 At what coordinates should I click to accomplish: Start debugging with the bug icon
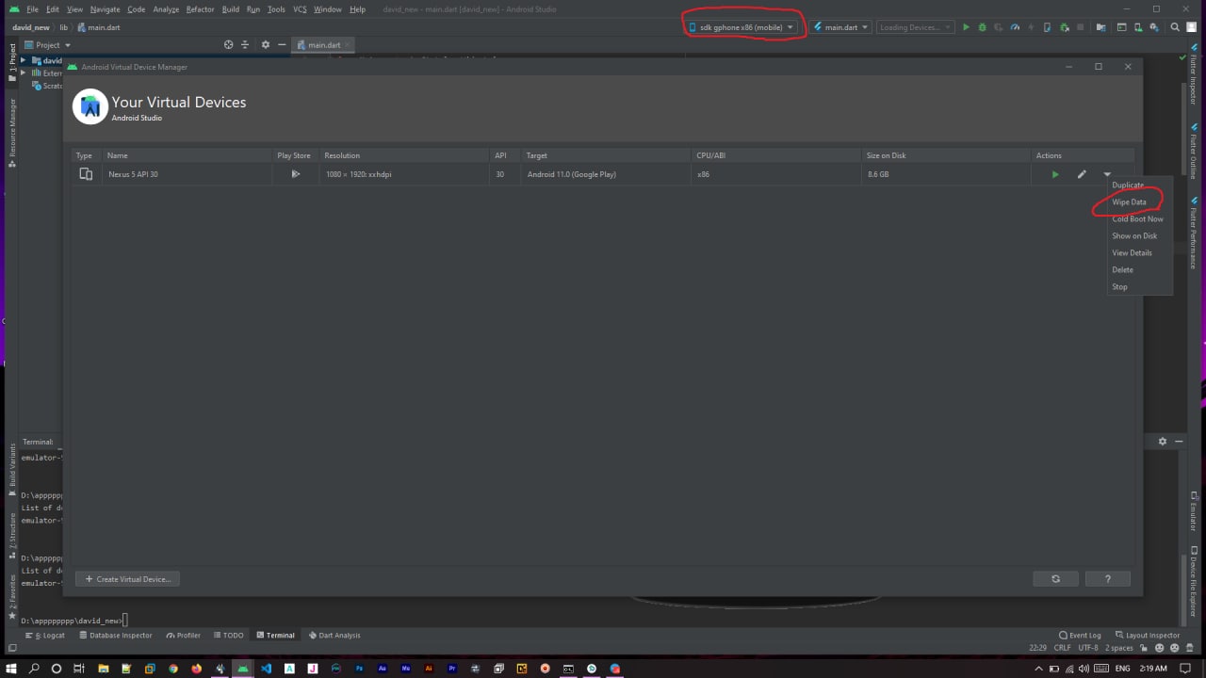pos(983,27)
